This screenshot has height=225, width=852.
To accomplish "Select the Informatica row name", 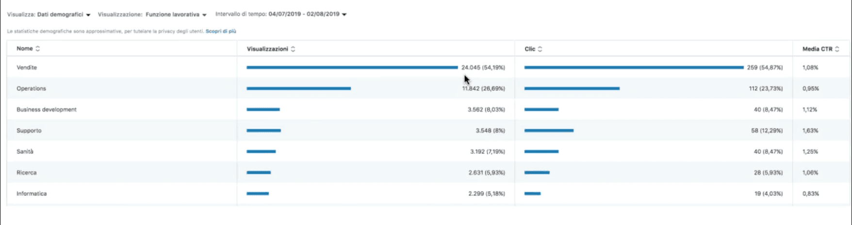I will click(32, 193).
